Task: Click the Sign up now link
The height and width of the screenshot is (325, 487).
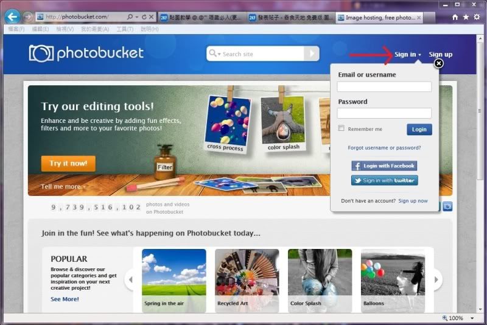Action: (x=413, y=201)
